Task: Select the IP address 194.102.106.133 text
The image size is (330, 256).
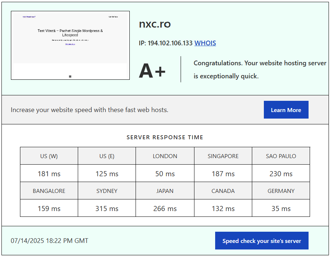Action: point(170,43)
